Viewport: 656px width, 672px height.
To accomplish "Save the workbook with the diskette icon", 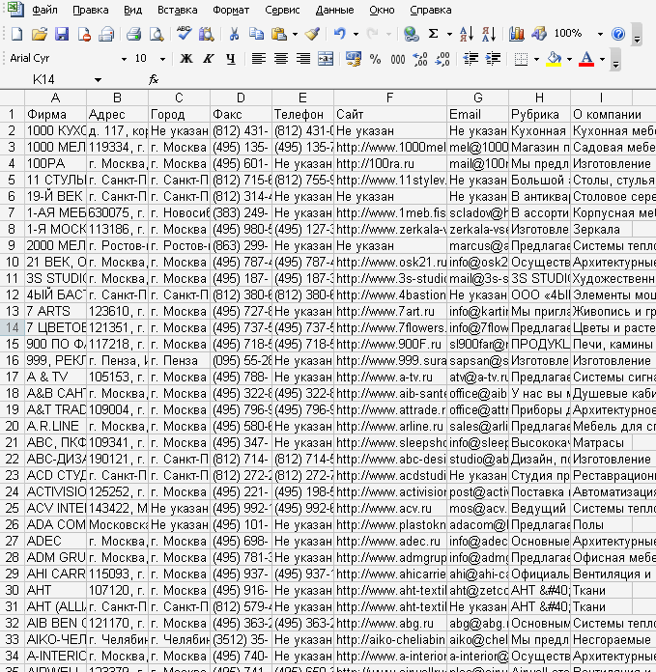I will coord(61,34).
